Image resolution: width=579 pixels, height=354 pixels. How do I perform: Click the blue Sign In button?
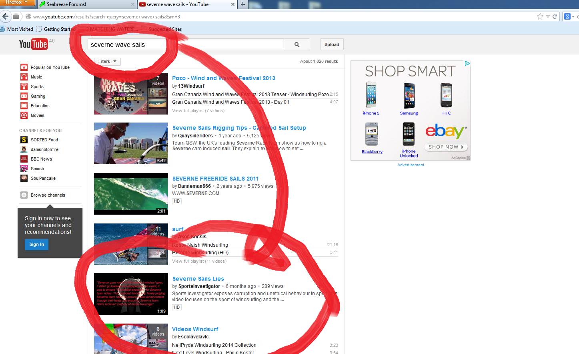point(36,244)
